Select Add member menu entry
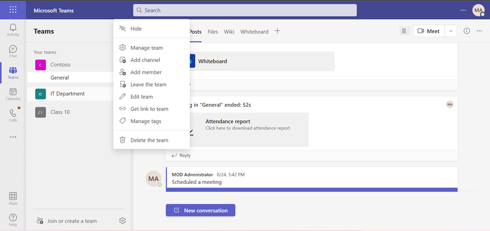 point(152,72)
